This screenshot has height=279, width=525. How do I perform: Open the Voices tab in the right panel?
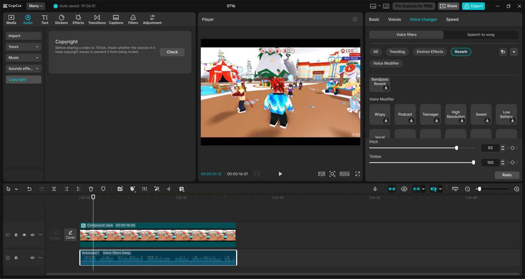point(394,19)
